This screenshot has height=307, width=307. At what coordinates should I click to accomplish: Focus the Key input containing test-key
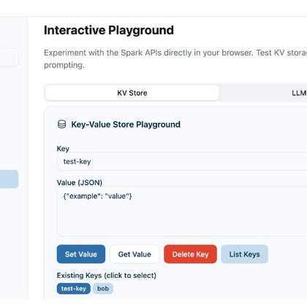click(x=182, y=162)
